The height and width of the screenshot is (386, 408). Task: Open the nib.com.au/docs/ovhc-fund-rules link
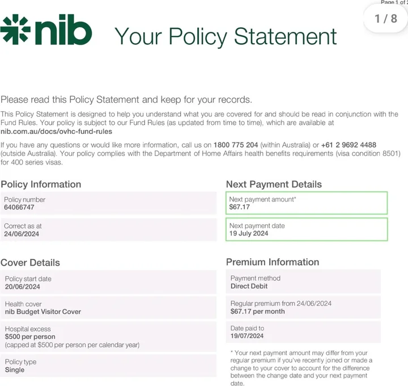coord(56,131)
